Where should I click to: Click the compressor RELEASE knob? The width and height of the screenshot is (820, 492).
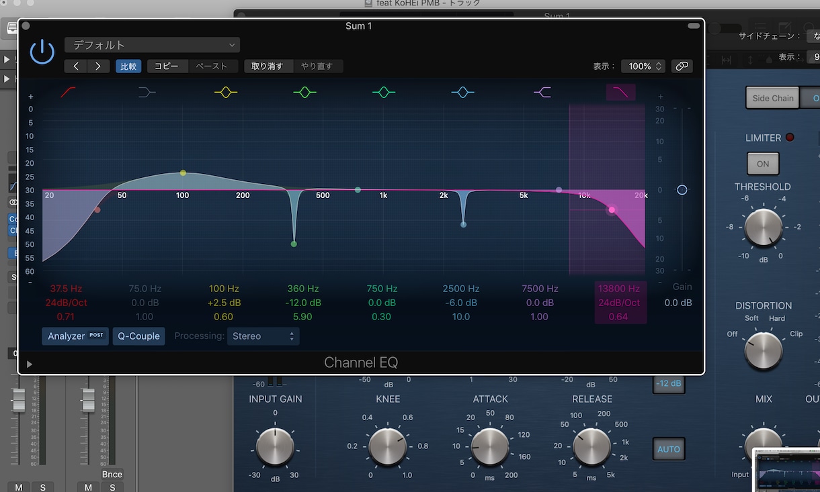click(x=591, y=447)
